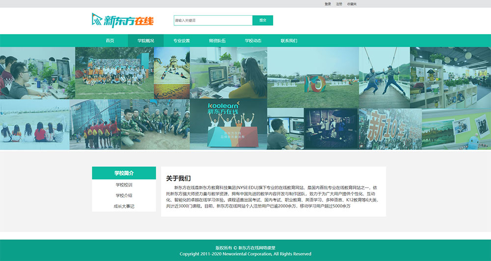
Task: Click photo of girls sitting on beach
Action: pos(35,124)
